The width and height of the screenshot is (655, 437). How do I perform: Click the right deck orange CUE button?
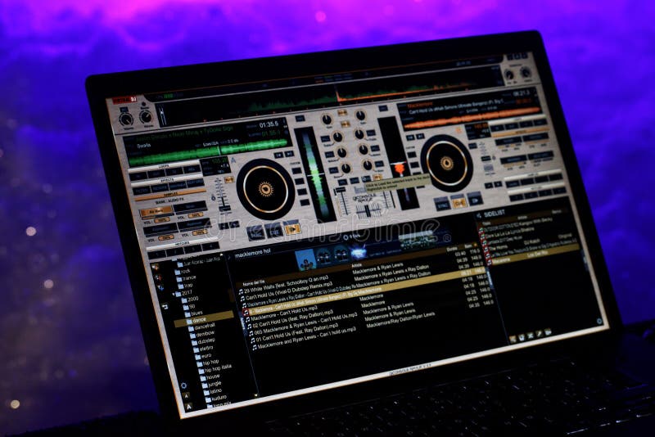coord(458,201)
